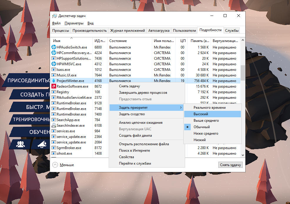290x204 pixels.
Task: Click the HPSupportSolutions process icon
Action: coord(54,58)
